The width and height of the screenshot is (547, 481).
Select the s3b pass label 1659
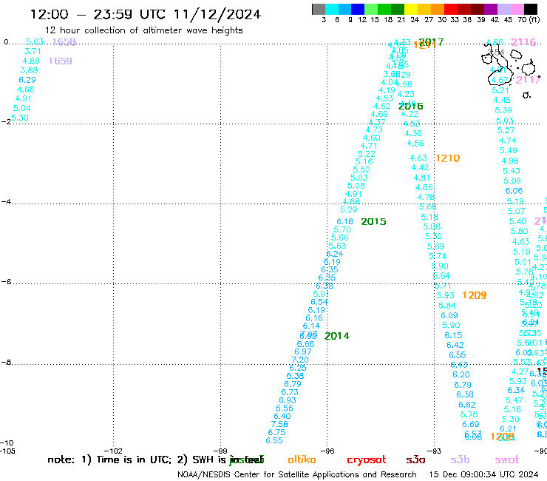click(61, 61)
